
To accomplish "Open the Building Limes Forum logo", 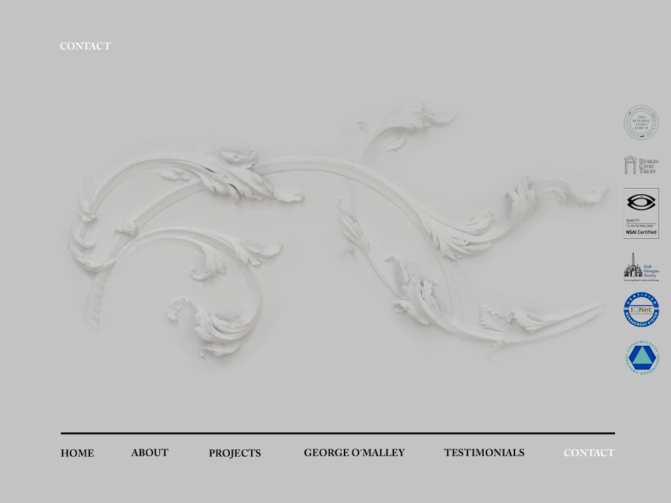I will (641, 123).
